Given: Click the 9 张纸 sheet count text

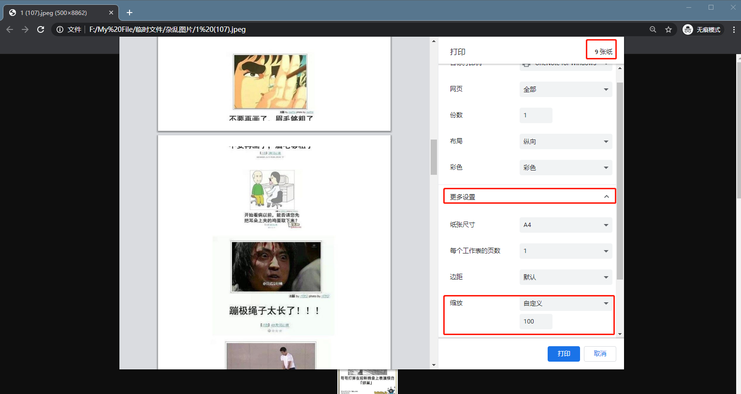Looking at the screenshot, I should (603, 52).
